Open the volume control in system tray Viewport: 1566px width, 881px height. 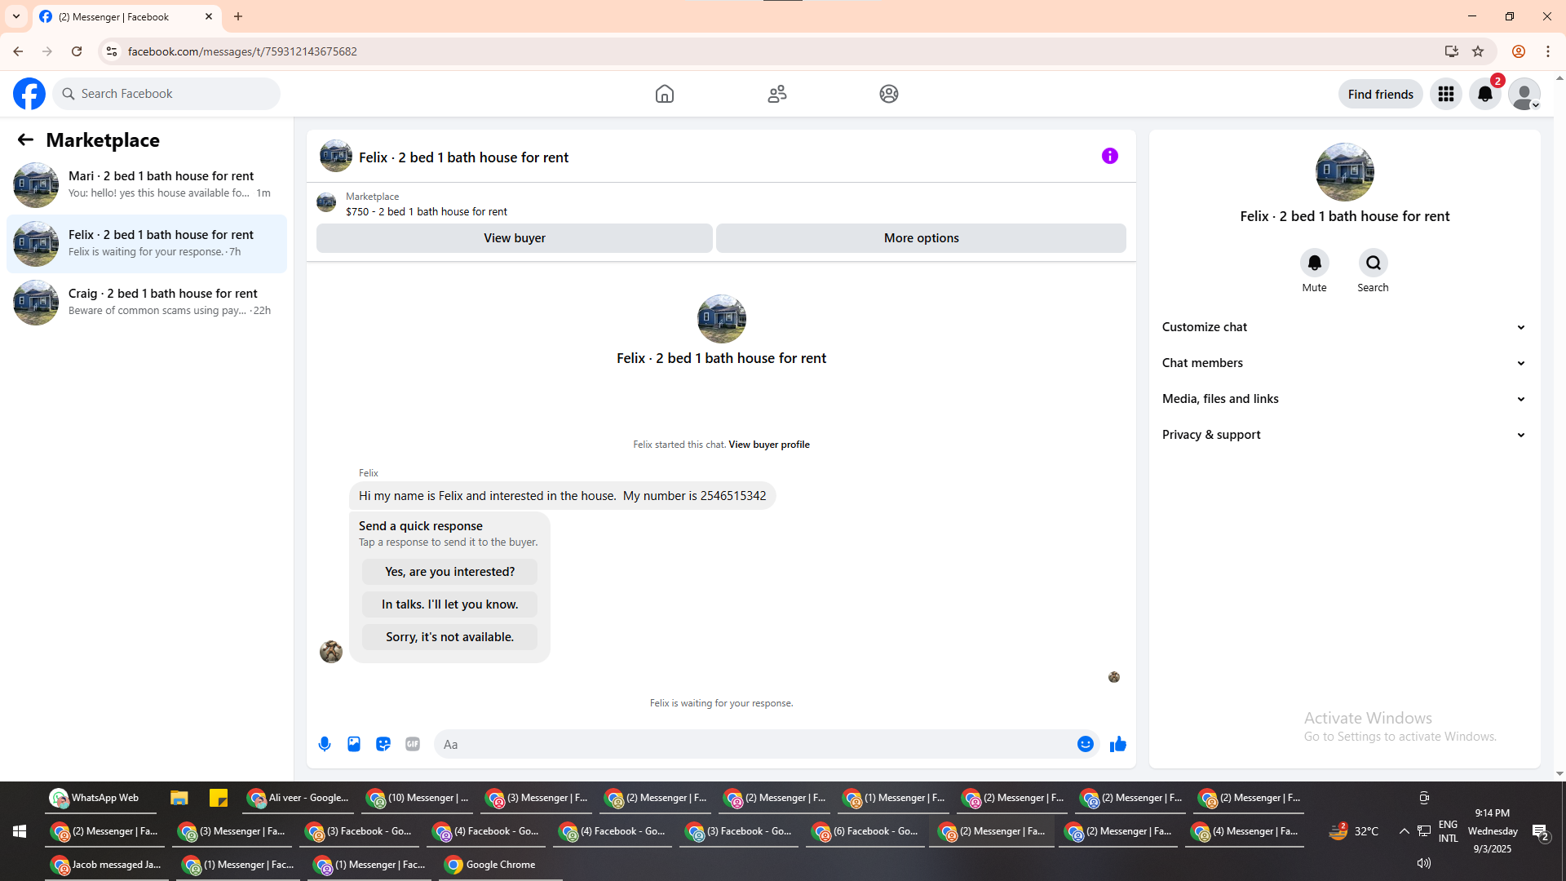pyautogui.click(x=1424, y=863)
